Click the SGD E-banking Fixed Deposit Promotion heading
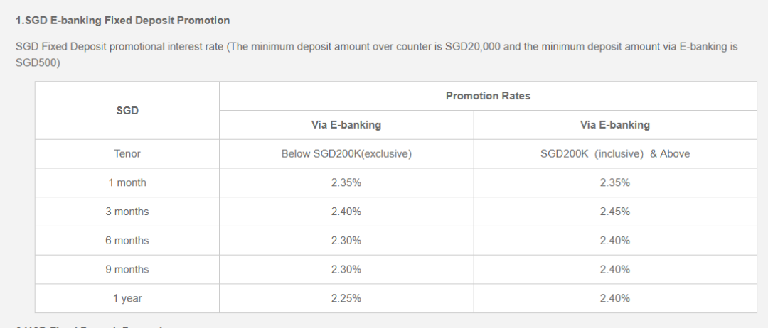 (122, 21)
